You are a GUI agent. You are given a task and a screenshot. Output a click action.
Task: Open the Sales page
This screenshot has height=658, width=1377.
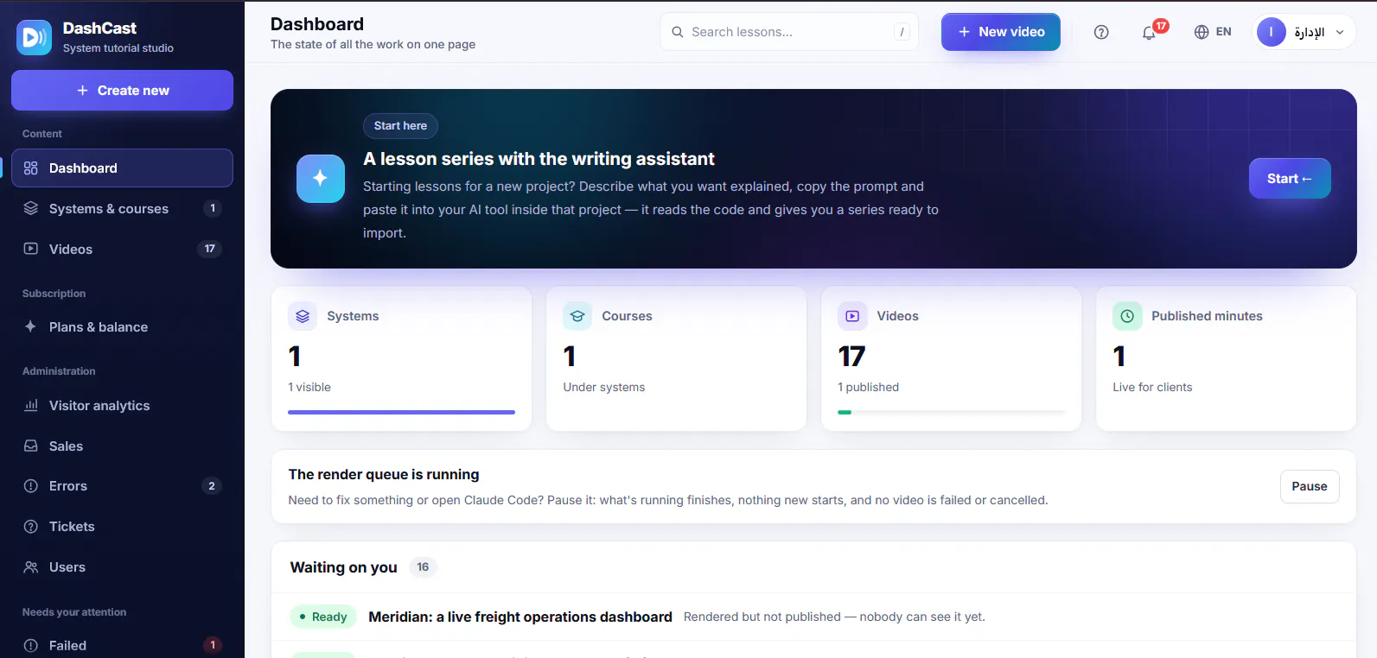pos(122,446)
